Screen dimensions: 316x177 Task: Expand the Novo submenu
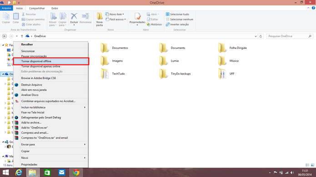click(x=51, y=158)
